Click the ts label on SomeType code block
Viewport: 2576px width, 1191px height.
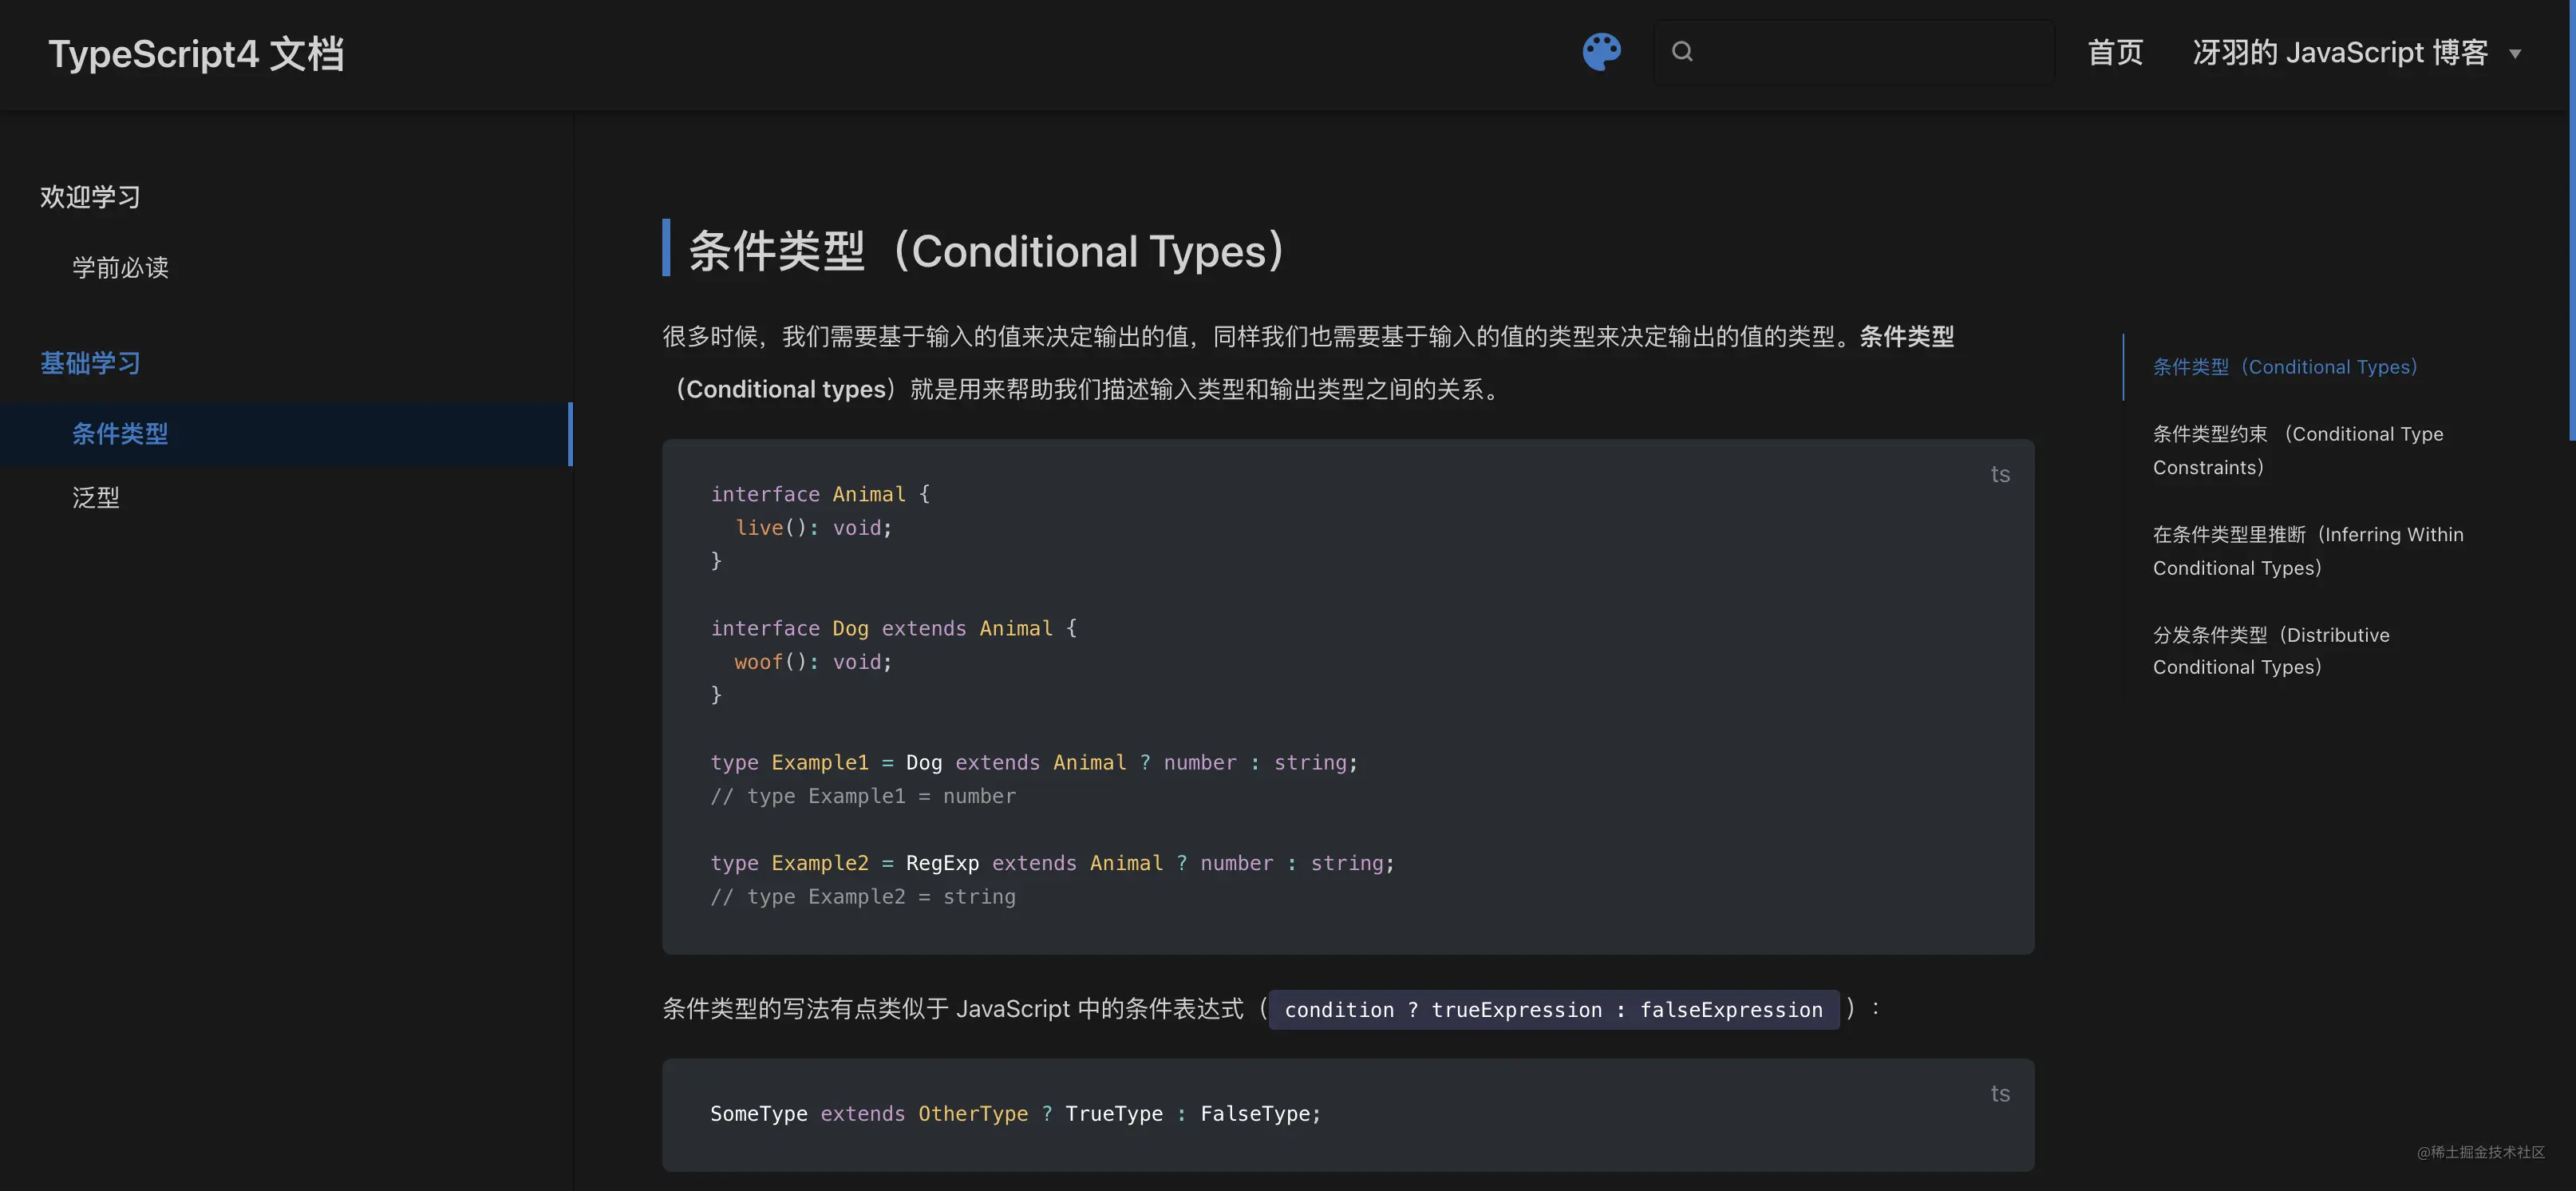[x=1999, y=1093]
